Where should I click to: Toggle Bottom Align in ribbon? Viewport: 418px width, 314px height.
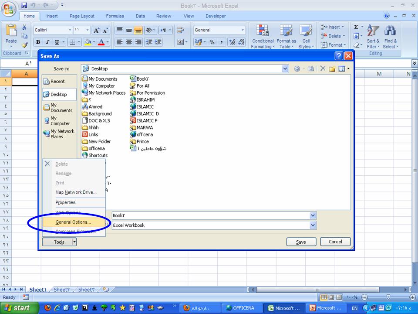138,31
